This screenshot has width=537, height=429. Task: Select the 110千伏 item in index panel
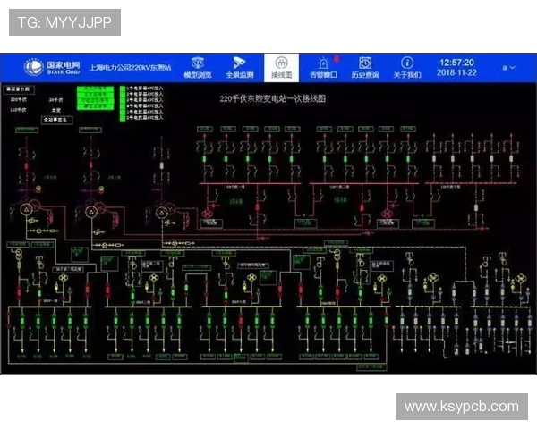coord(18,109)
